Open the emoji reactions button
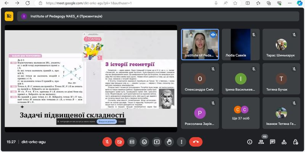 (144, 142)
